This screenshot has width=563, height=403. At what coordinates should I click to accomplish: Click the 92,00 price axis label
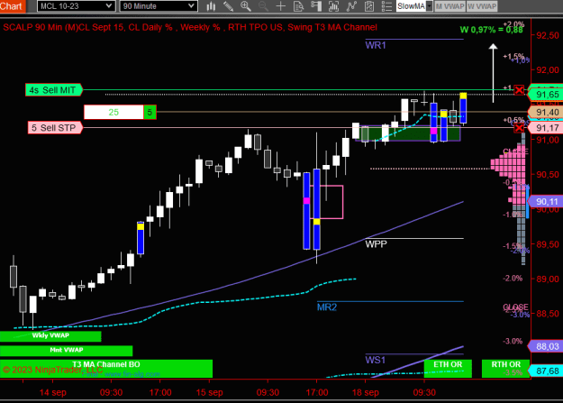[548, 70]
